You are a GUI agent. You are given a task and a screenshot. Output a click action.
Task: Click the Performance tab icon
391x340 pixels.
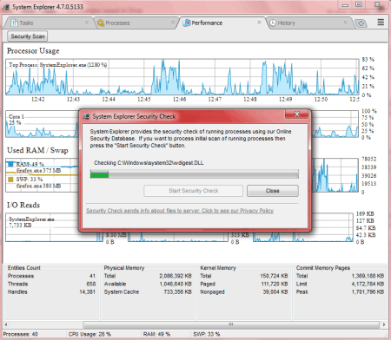[x=187, y=23]
